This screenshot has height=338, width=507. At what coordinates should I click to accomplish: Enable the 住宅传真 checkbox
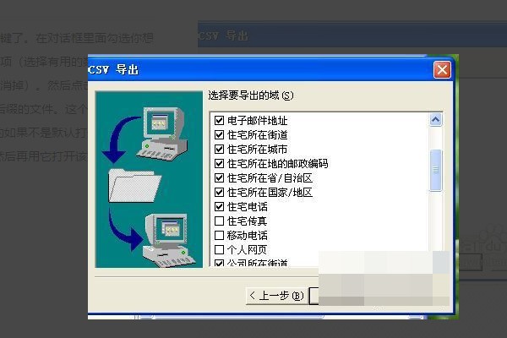(219, 221)
